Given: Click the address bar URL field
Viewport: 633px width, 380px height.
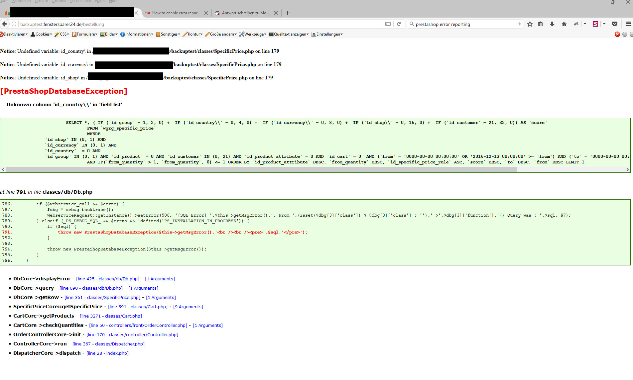Looking at the screenshot, I should pos(199,24).
